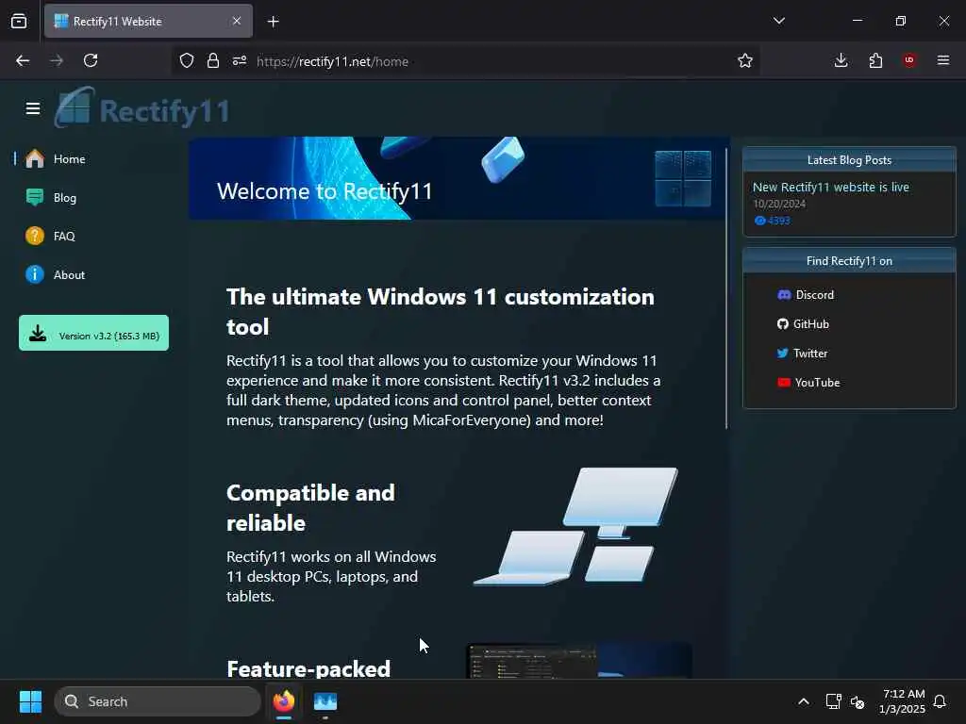Click the Feature-packed screenshot thumbnail
Image resolution: width=966 pixels, height=724 pixels.
pyautogui.click(x=578, y=661)
